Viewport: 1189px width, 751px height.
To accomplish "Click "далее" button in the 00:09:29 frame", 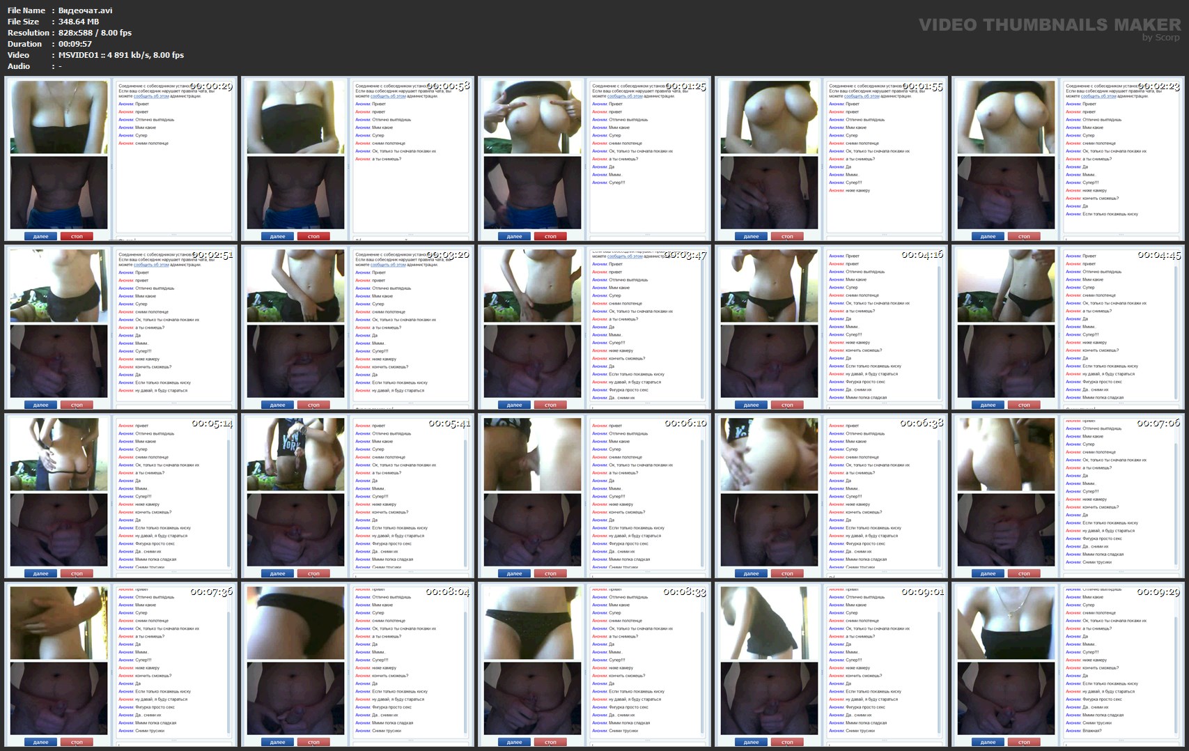I will pyautogui.click(x=988, y=742).
